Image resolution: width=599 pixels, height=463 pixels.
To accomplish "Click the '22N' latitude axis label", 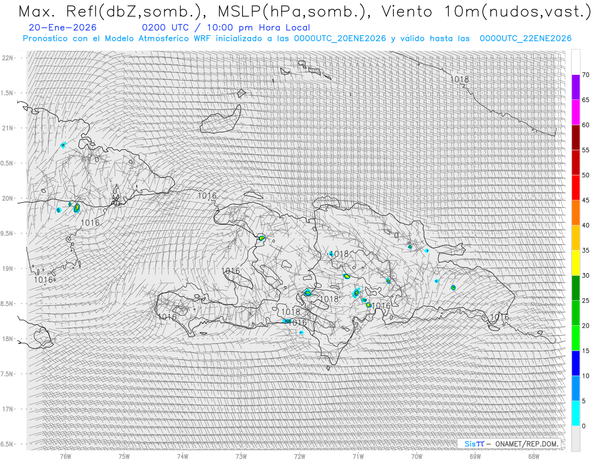I will pyautogui.click(x=7, y=58).
